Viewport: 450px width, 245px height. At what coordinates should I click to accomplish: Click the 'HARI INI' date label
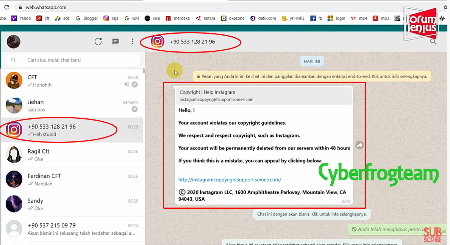[312, 61]
